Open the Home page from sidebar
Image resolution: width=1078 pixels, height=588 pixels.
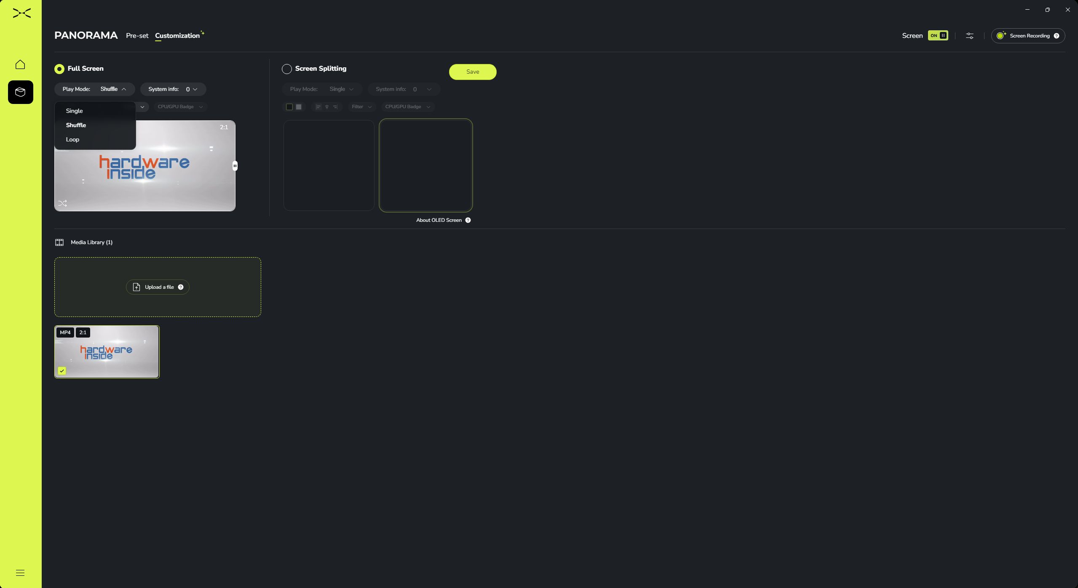click(x=20, y=64)
